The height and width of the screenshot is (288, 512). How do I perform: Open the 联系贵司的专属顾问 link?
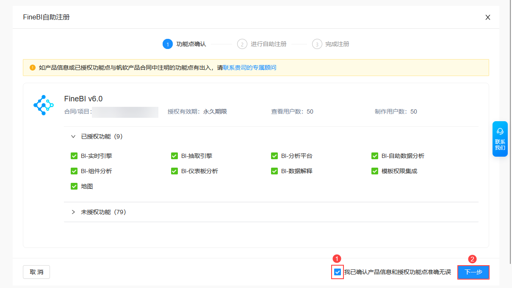[x=249, y=68]
